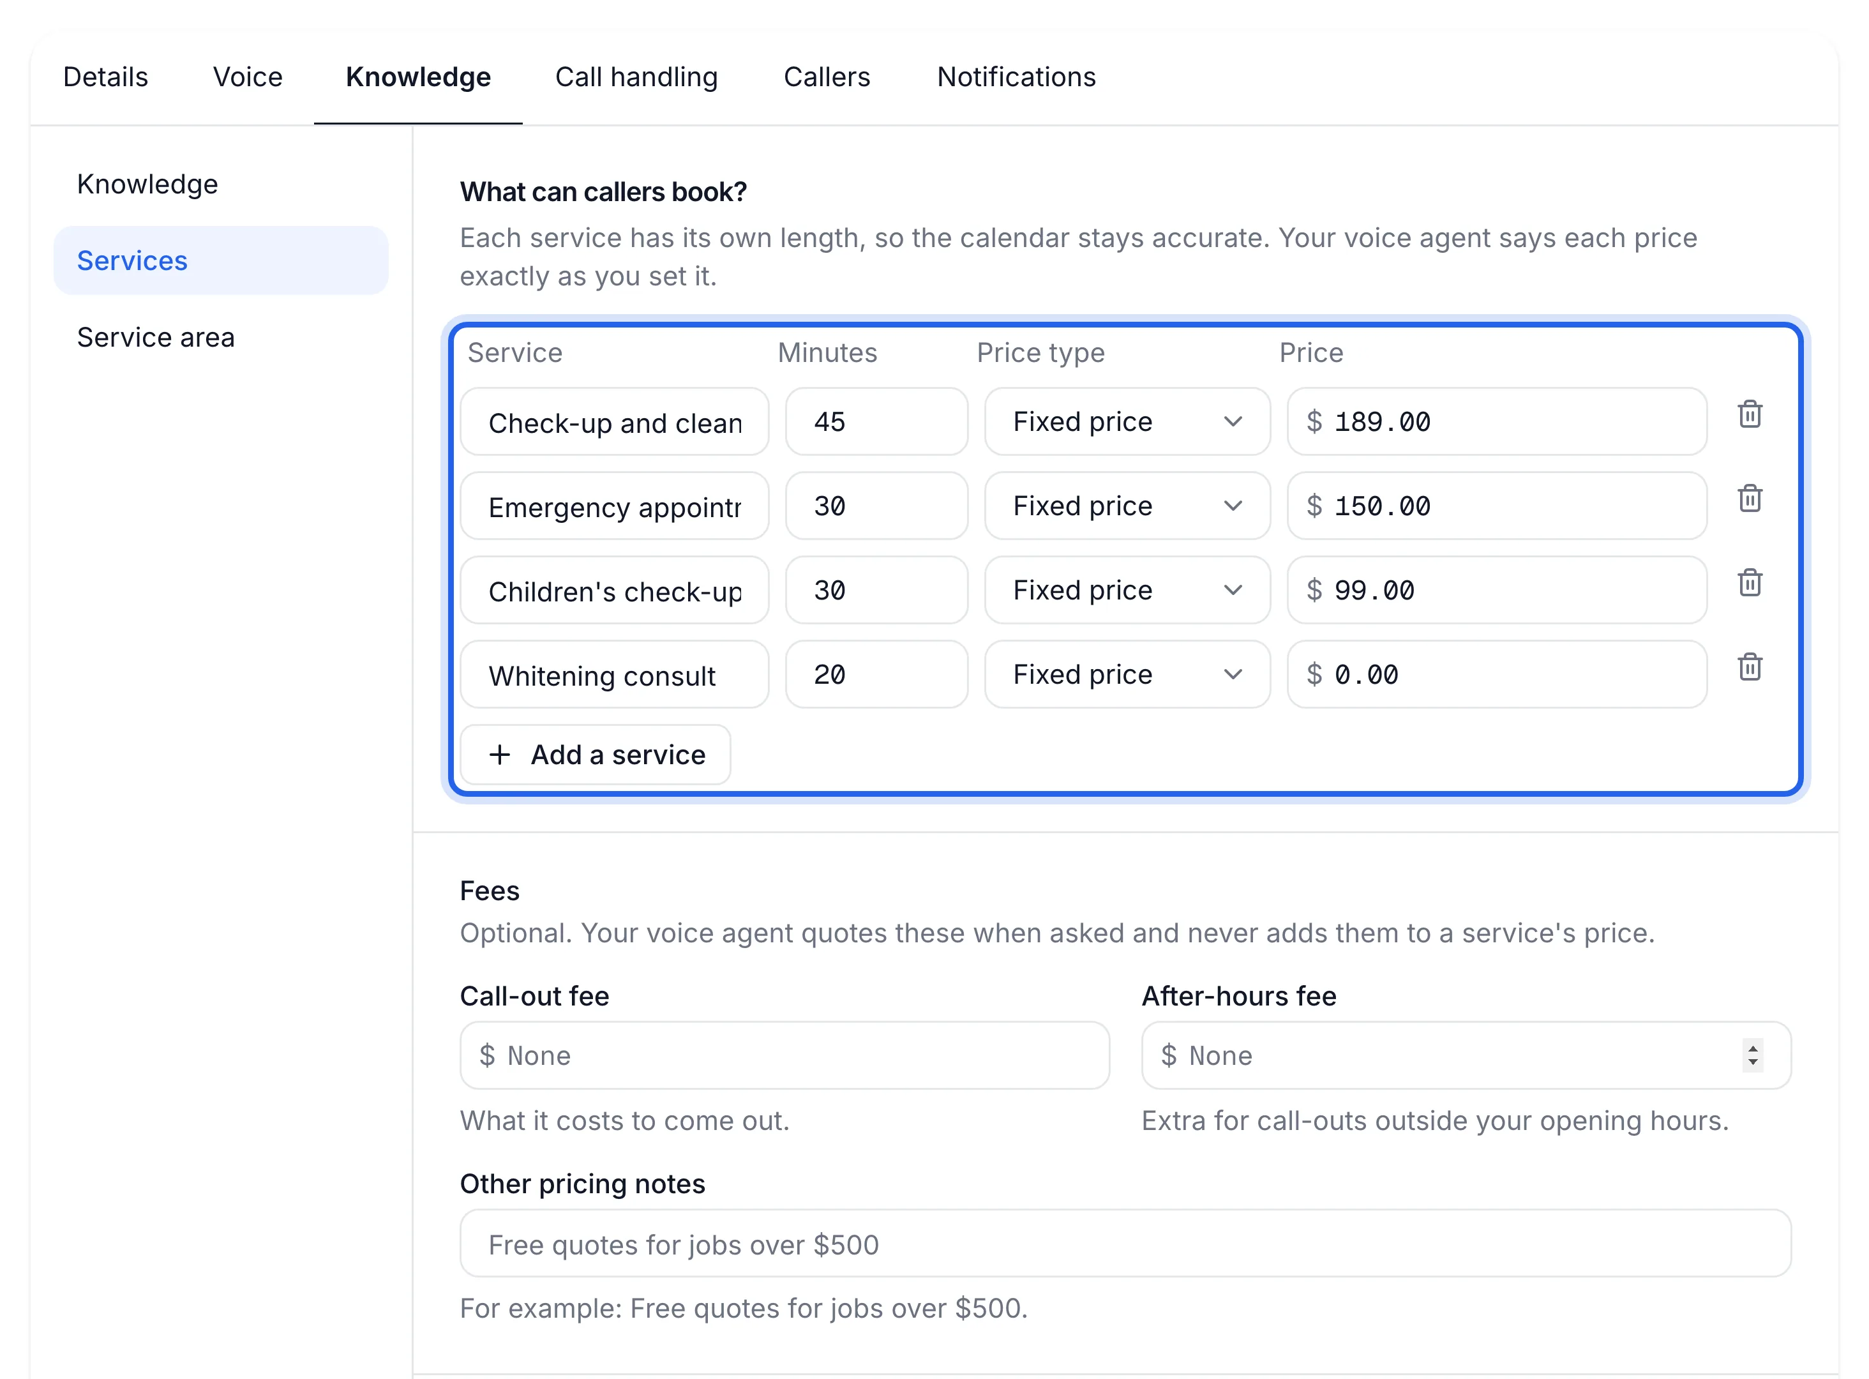The image size is (1869, 1379).
Task: Open the Call handling tab
Action: 636,77
